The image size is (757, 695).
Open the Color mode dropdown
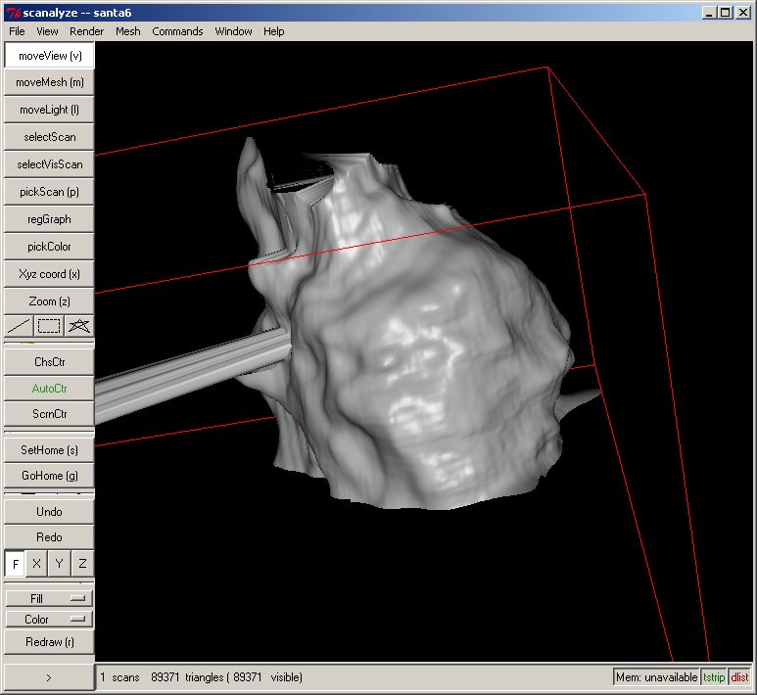[x=49, y=620]
